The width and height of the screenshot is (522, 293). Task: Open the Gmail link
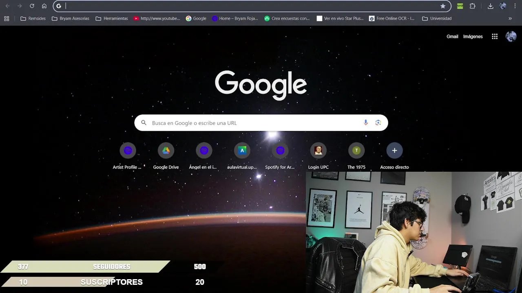pyautogui.click(x=452, y=37)
